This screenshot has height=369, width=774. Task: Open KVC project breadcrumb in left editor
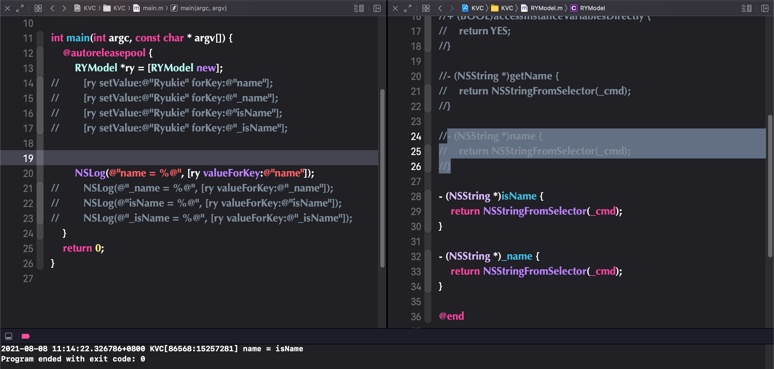tap(85, 8)
